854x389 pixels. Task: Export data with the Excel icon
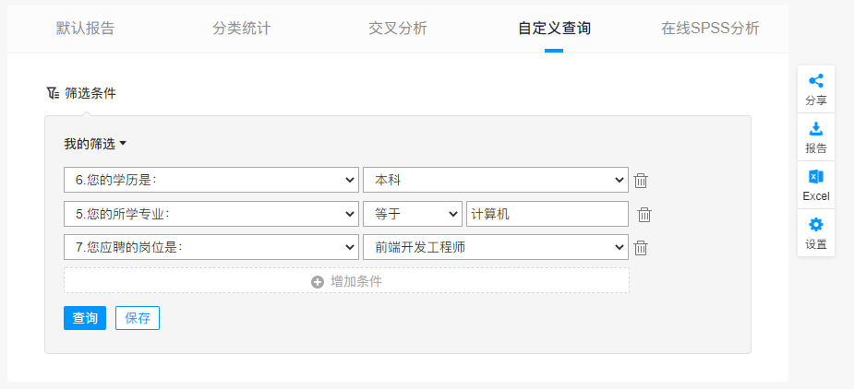(816, 177)
